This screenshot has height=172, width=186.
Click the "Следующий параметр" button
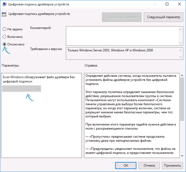[x=163, y=17]
